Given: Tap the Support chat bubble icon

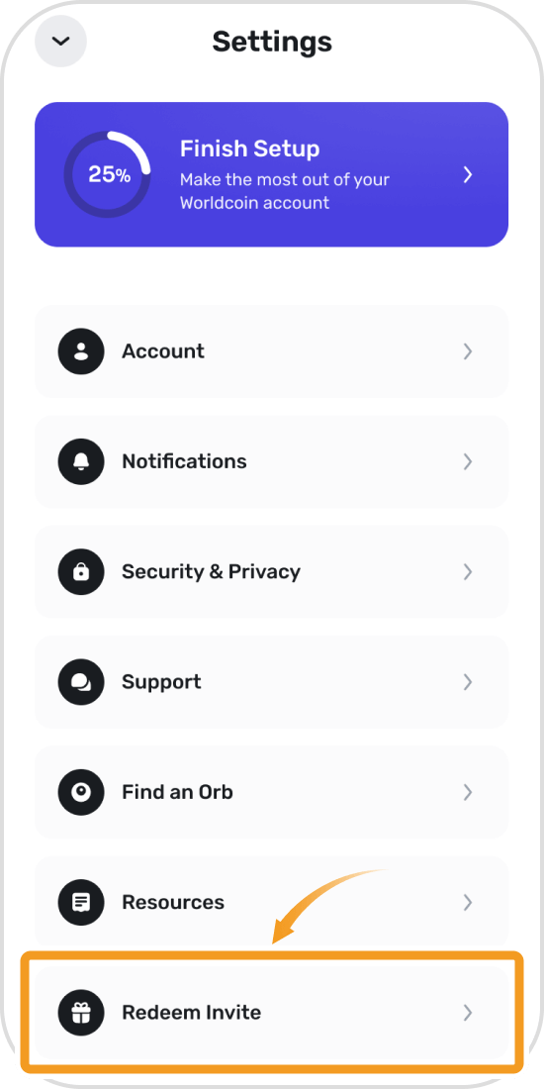Looking at the screenshot, I should (81, 682).
